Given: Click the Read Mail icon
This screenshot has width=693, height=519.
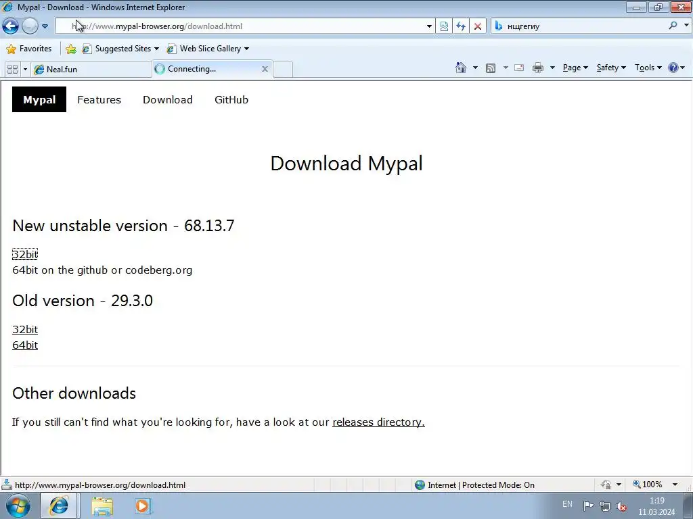Looking at the screenshot, I should 519,68.
